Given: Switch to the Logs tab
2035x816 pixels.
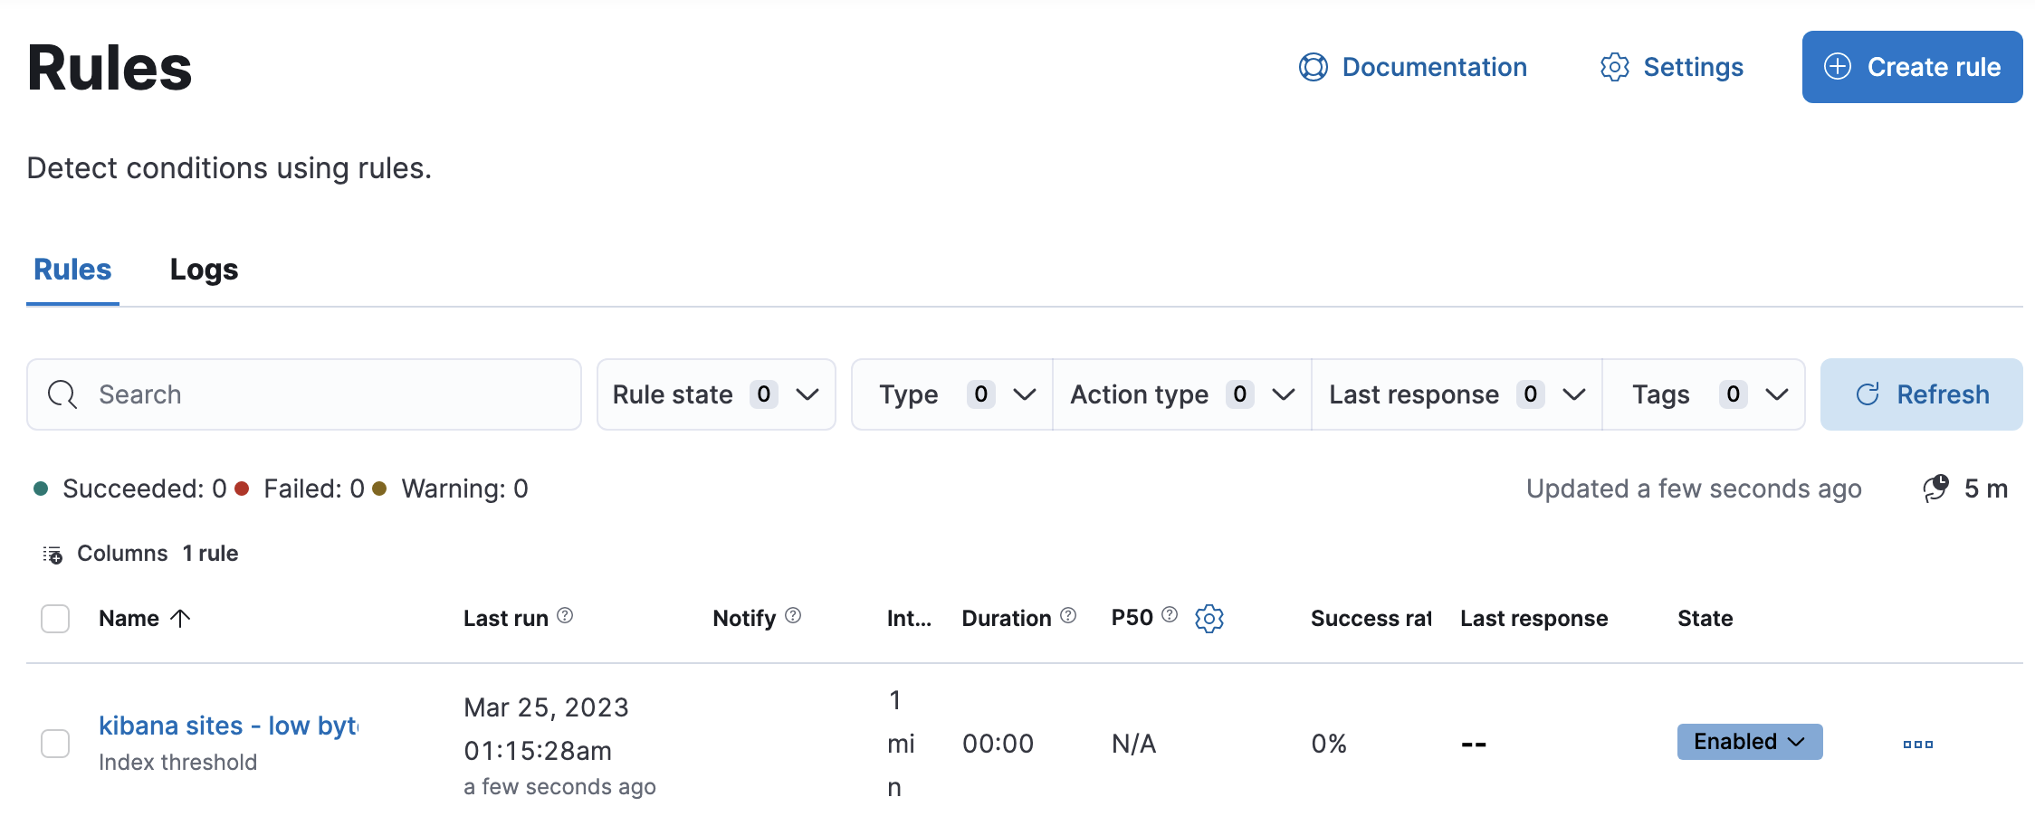Looking at the screenshot, I should coord(203,269).
